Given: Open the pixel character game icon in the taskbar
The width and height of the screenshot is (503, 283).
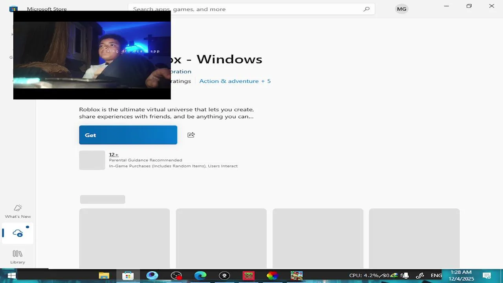Looking at the screenshot, I should (297, 276).
